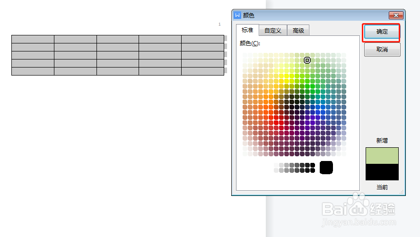420x237 pixels.
Task: Click the 当前 black preview box
Action: 382,172
